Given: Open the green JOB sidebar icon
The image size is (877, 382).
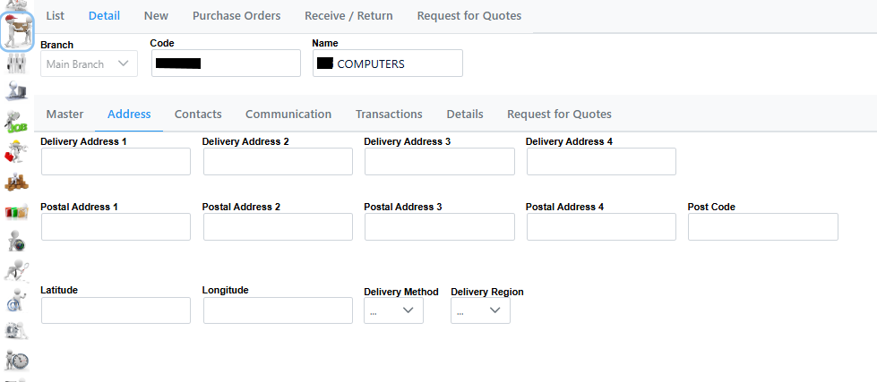Looking at the screenshot, I should (17, 122).
